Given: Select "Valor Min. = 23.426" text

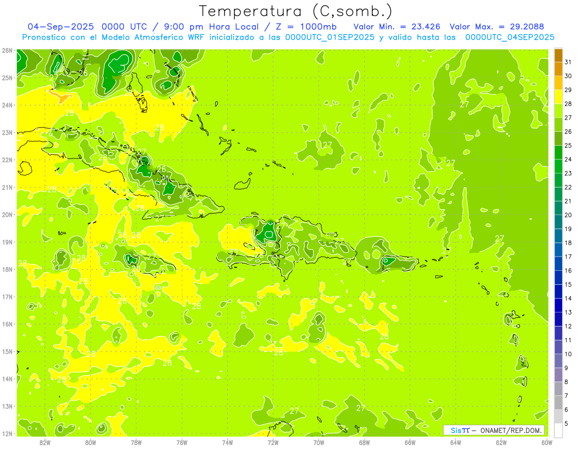Looking at the screenshot, I should point(397,26).
